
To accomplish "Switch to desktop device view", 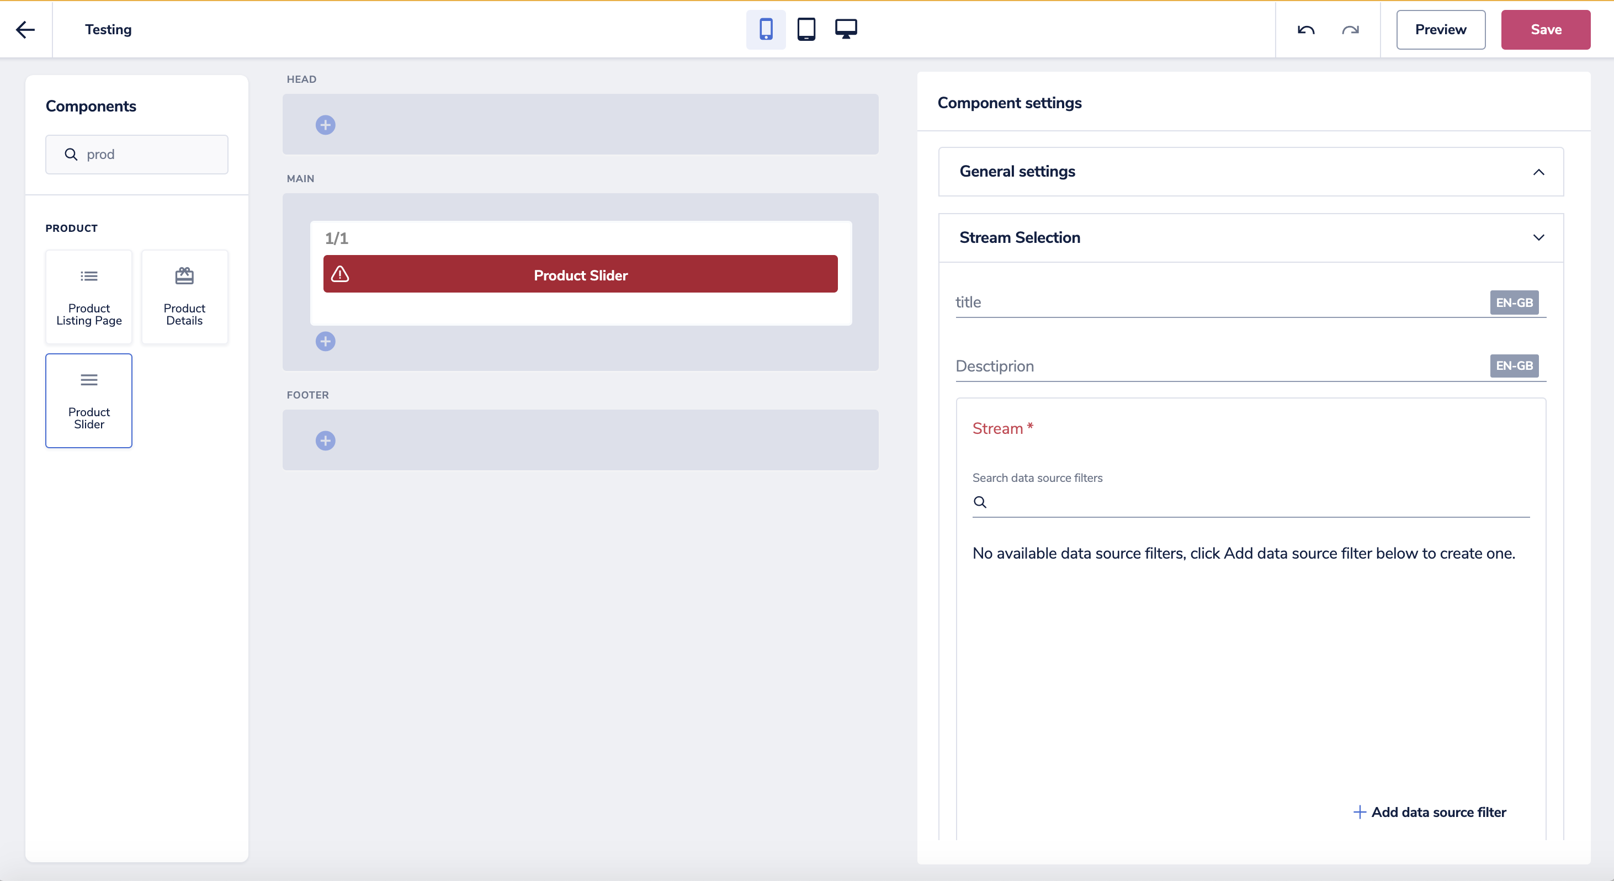I will click(x=846, y=29).
